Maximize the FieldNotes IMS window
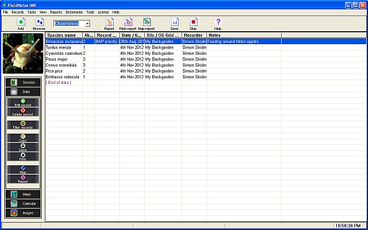The height and width of the screenshot is (230, 368). [356, 5]
